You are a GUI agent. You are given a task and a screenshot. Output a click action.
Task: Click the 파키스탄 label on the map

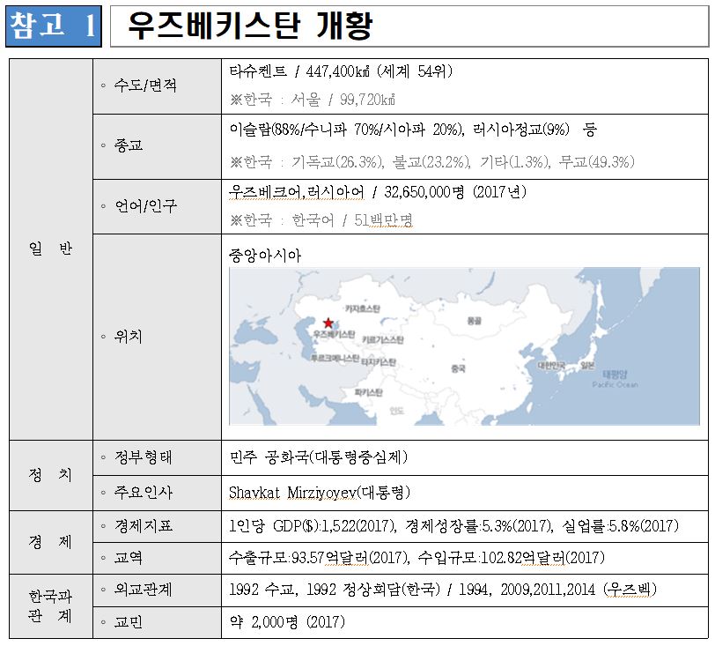coord(368,391)
